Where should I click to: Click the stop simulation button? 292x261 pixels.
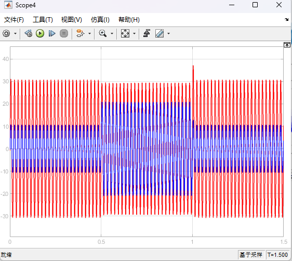tap(64, 34)
